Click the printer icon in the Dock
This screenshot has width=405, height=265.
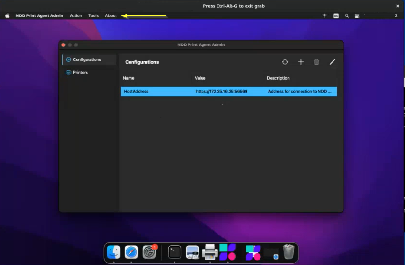pos(210,251)
